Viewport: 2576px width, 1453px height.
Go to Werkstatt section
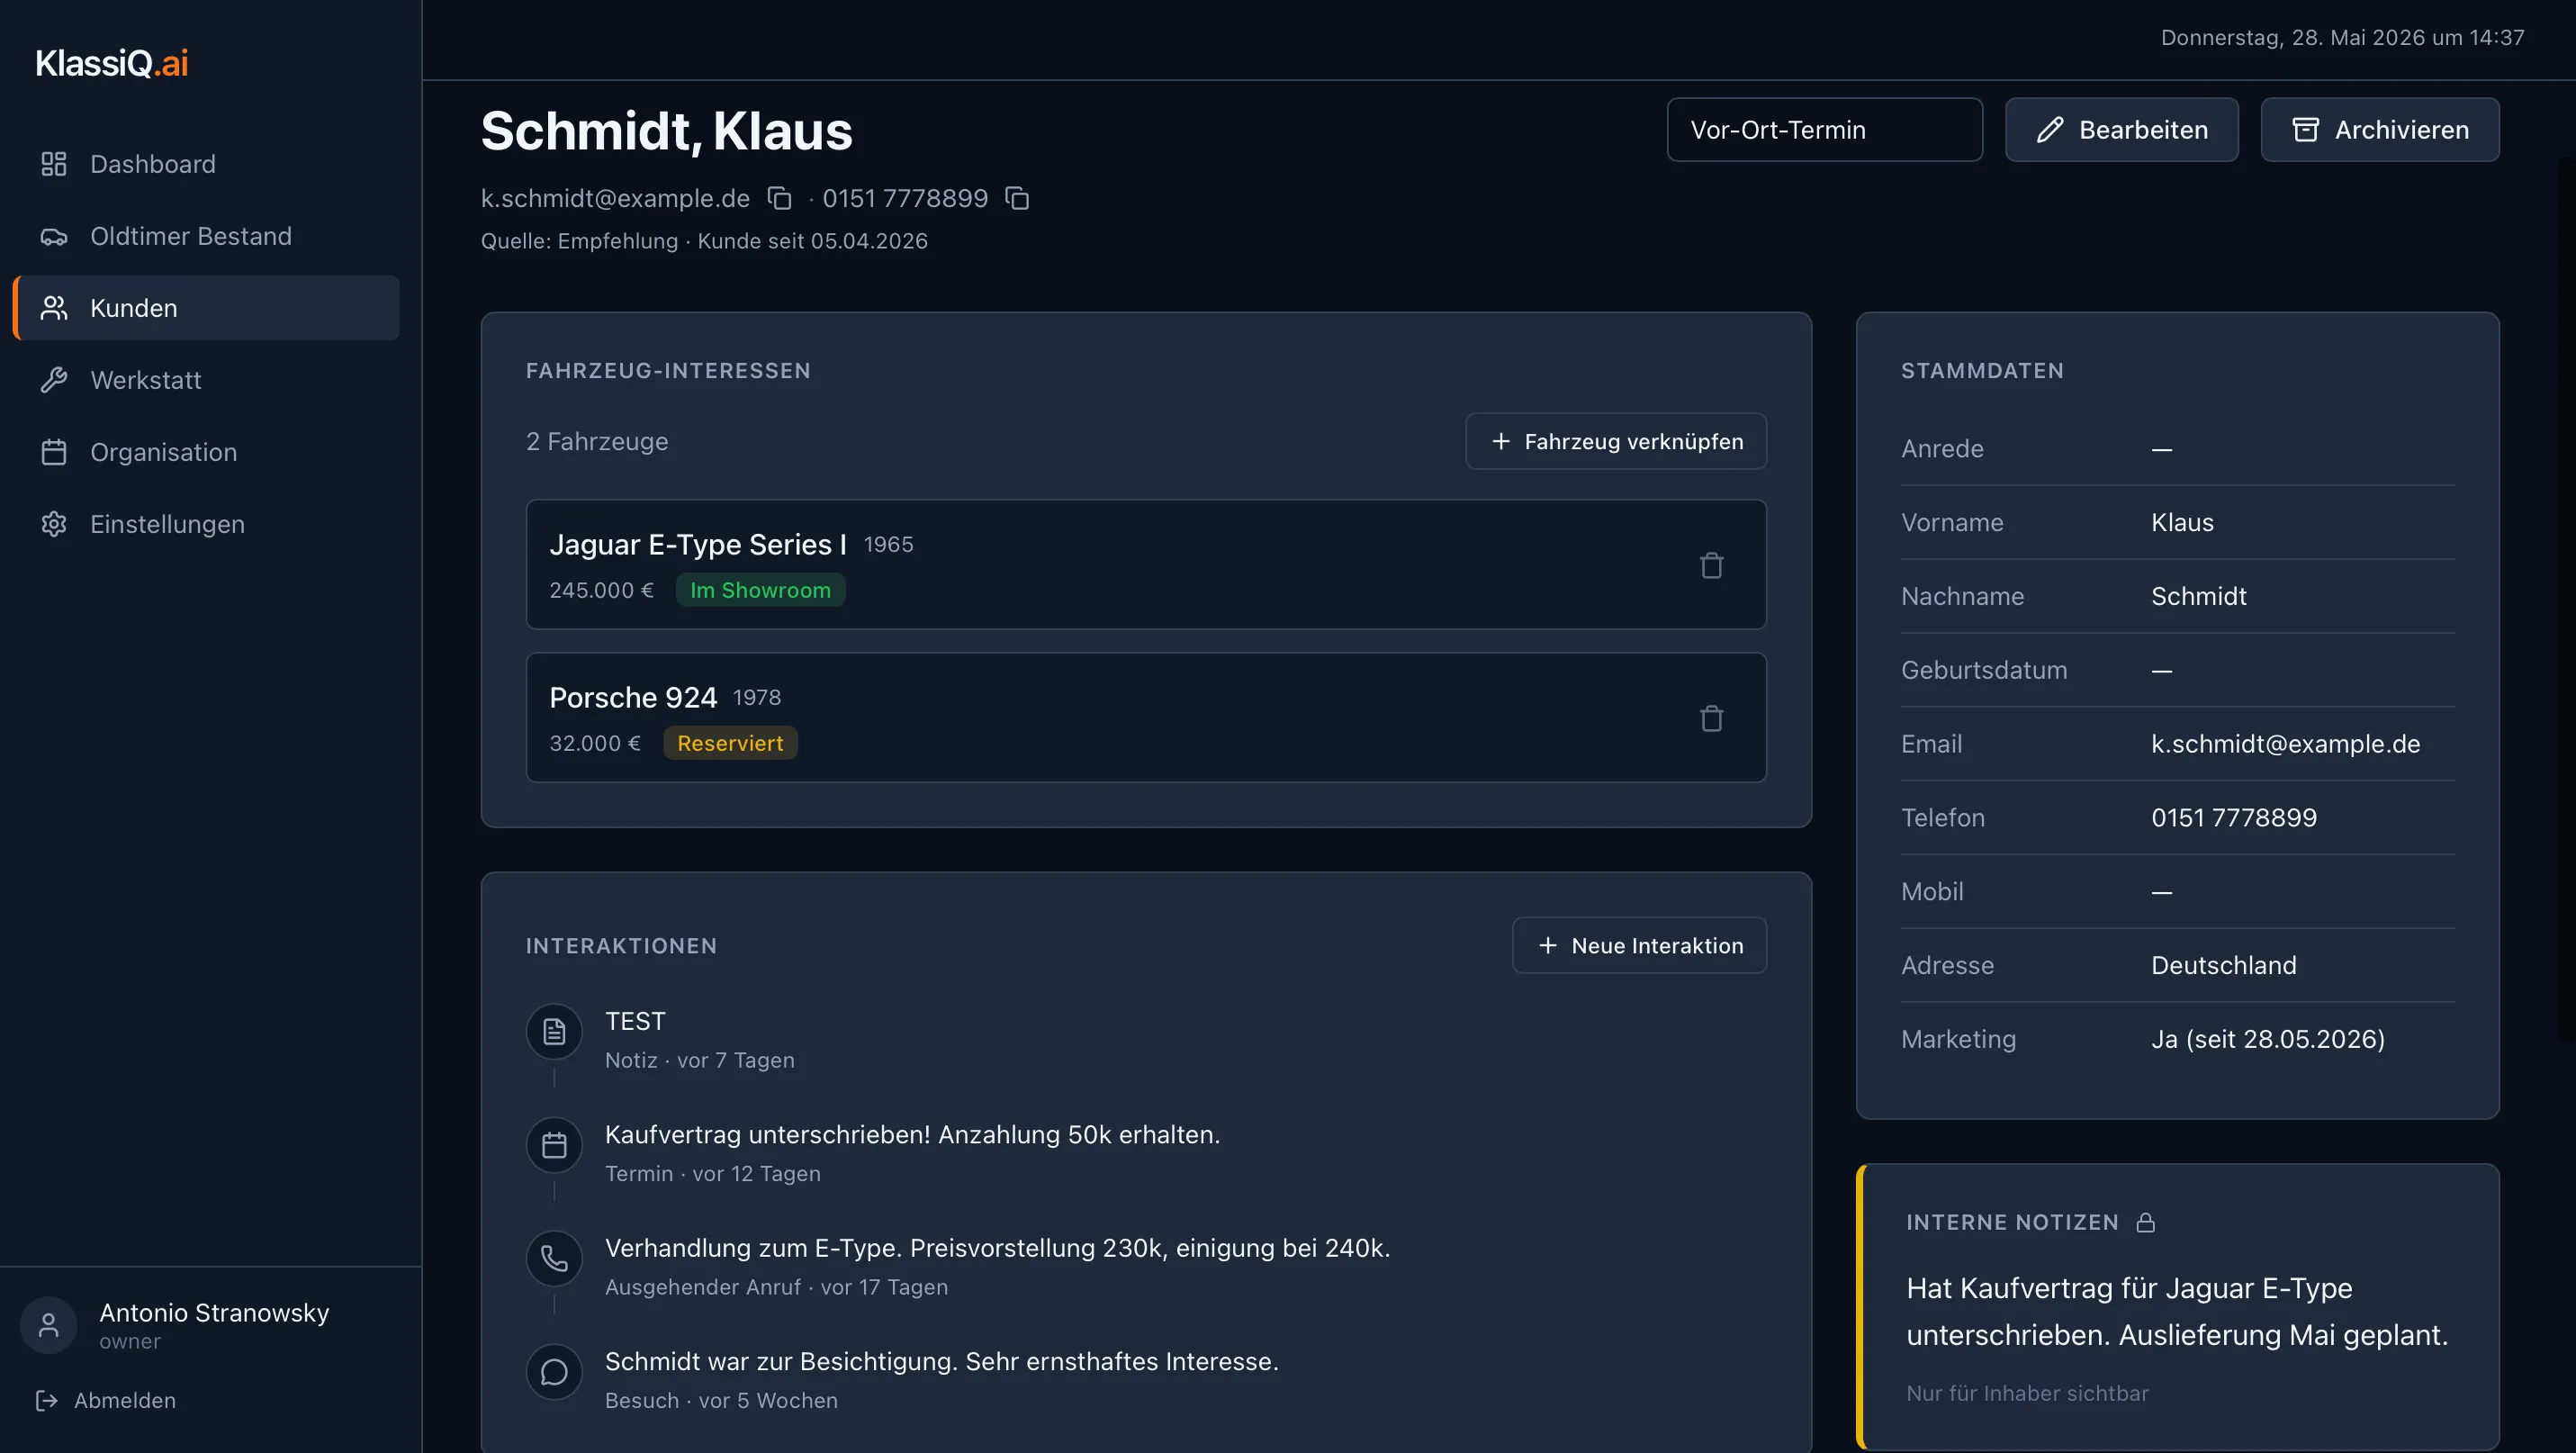click(x=206, y=380)
